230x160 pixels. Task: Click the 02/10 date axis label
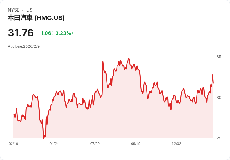[13, 144]
